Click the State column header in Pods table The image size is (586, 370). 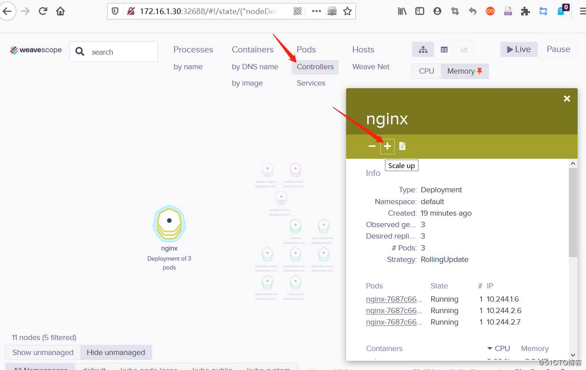(439, 286)
